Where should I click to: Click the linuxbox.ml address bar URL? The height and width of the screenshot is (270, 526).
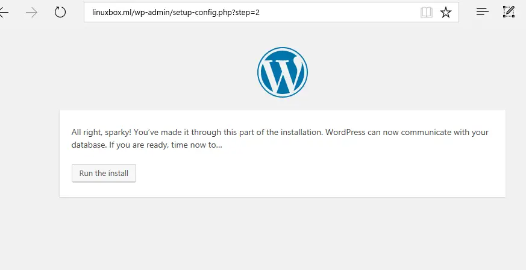coord(176,13)
